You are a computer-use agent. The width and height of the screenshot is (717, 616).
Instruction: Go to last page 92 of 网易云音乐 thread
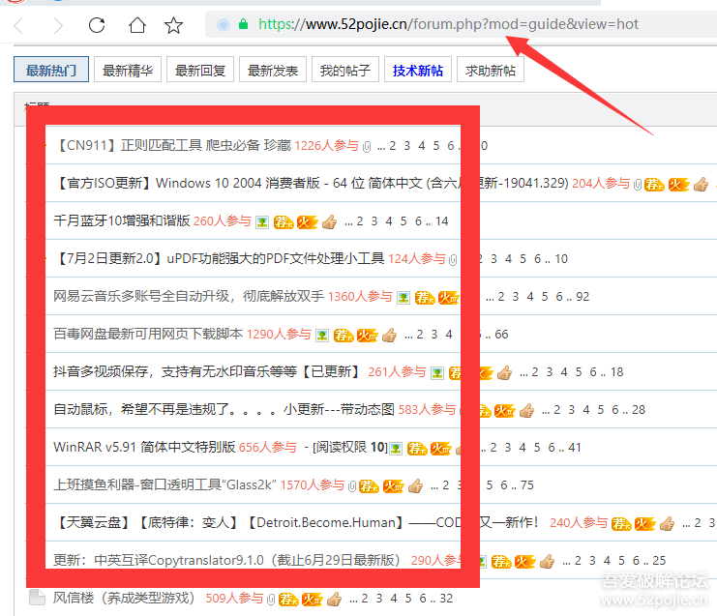click(583, 297)
